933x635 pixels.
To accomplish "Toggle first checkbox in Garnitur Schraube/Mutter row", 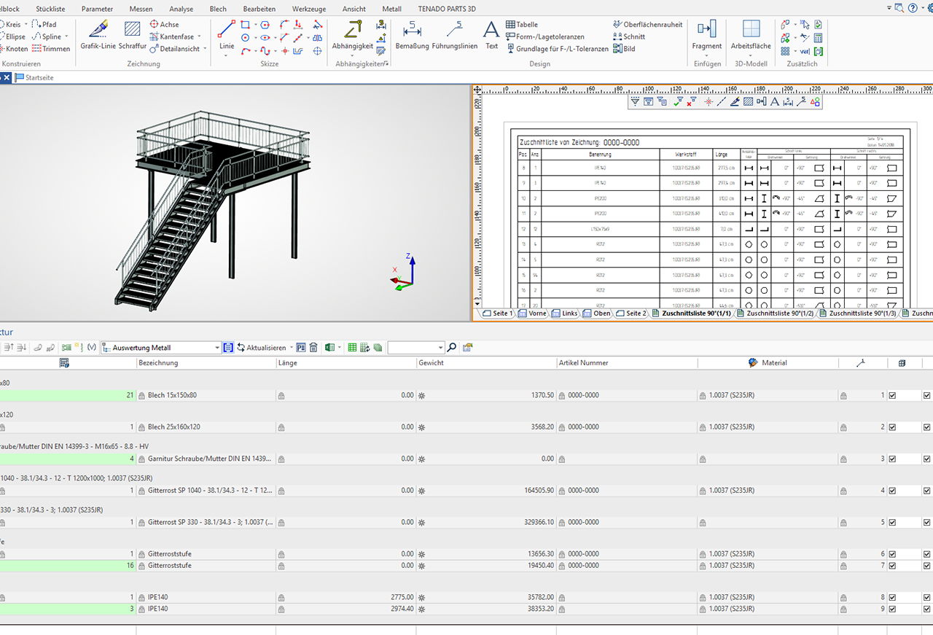I will tap(892, 459).
